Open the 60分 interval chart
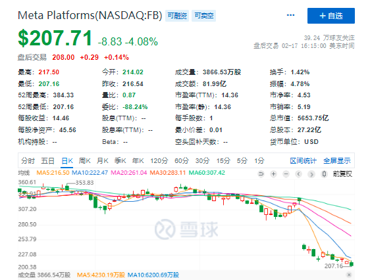This screenshot has height=280, width=370. click(x=182, y=161)
